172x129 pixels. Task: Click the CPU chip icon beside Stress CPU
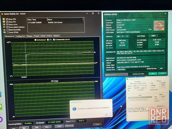(x=4, y=19)
